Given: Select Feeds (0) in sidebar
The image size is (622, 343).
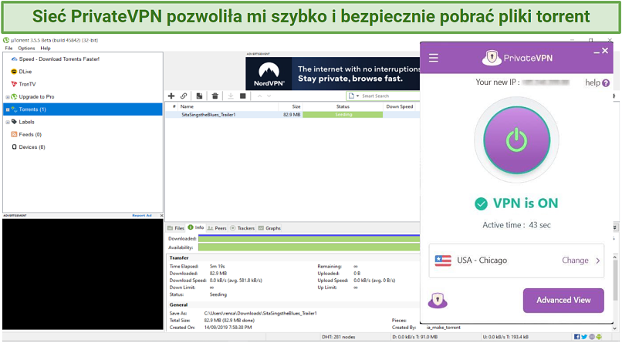Looking at the screenshot, I should (x=30, y=135).
